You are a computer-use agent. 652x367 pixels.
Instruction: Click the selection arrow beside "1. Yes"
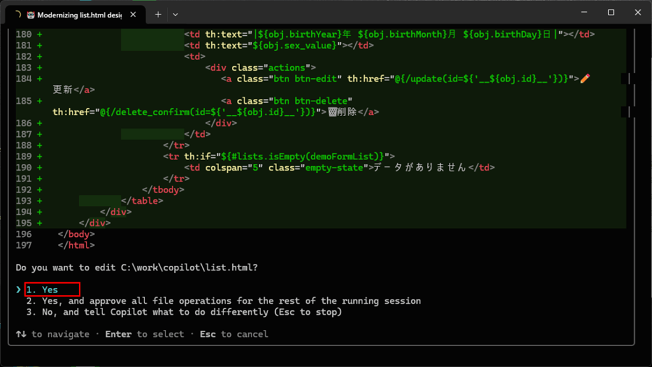[18, 290]
